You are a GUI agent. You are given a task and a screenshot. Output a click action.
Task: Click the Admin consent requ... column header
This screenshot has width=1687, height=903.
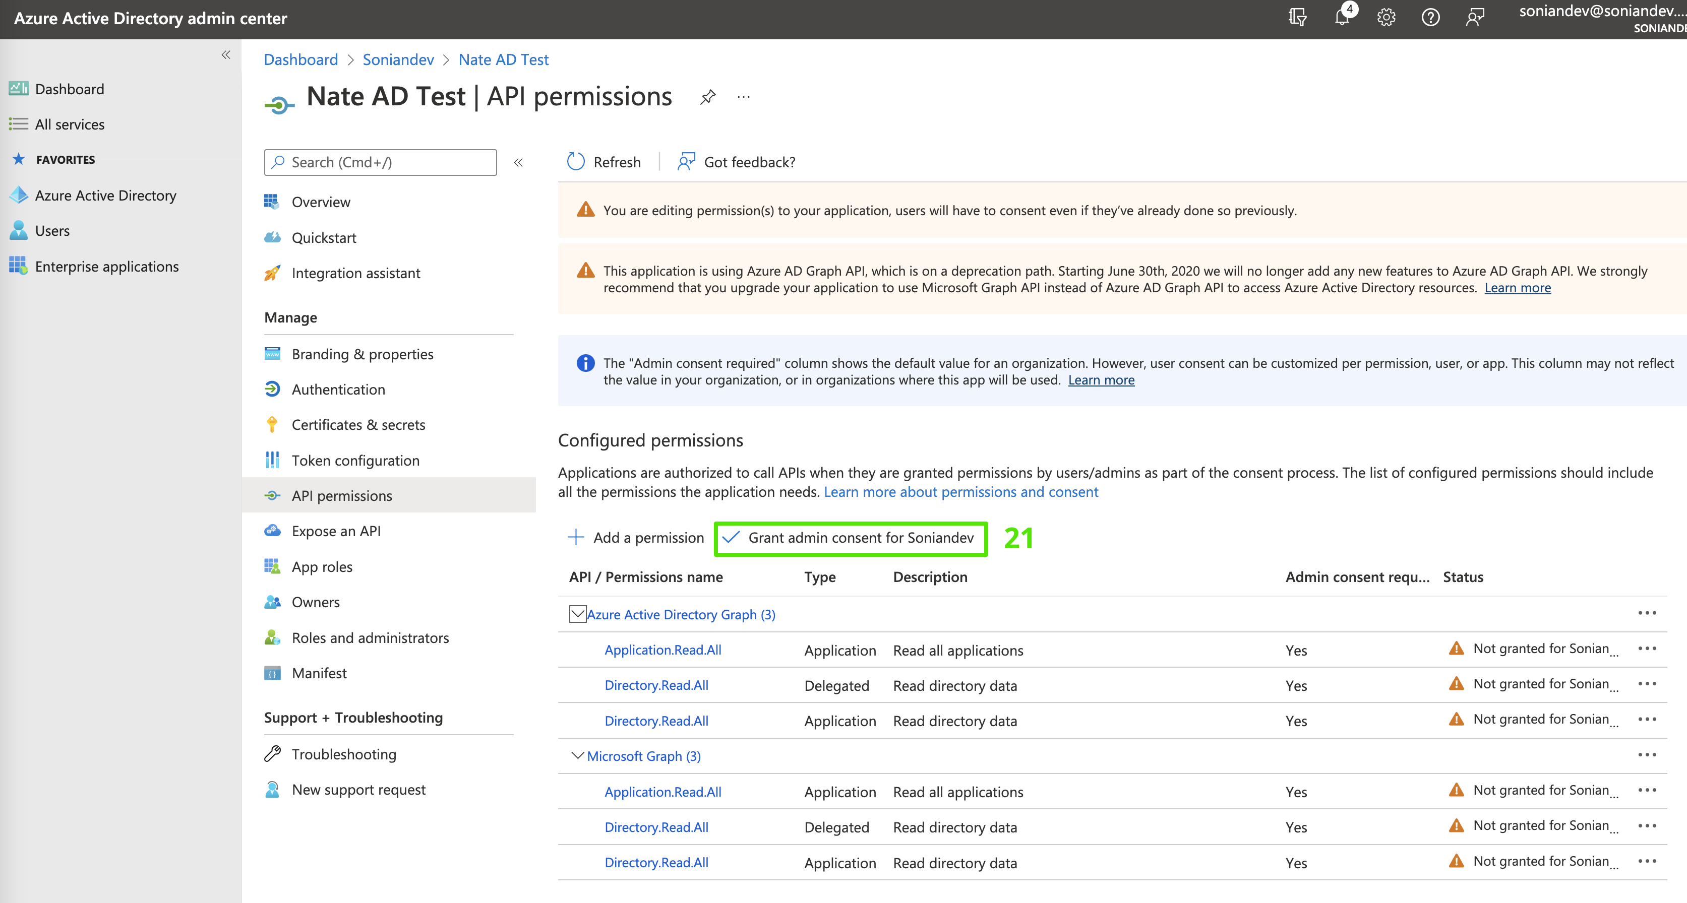1357,577
